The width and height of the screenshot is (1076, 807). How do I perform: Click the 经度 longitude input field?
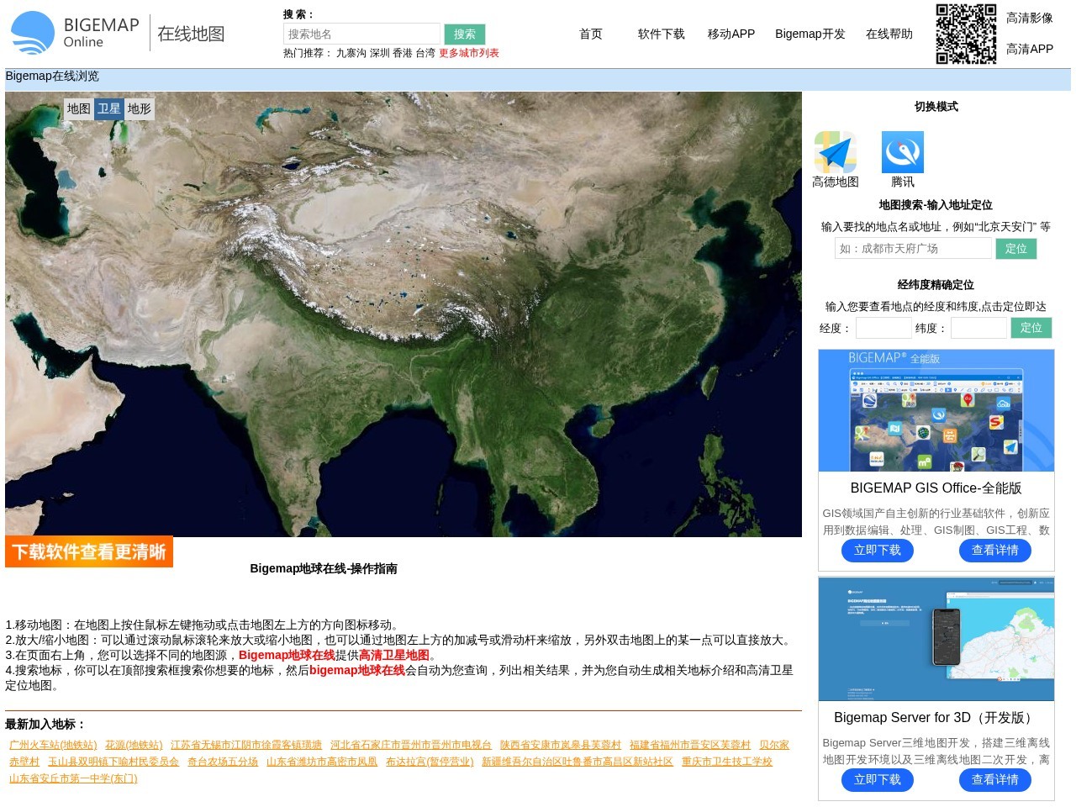883,329
